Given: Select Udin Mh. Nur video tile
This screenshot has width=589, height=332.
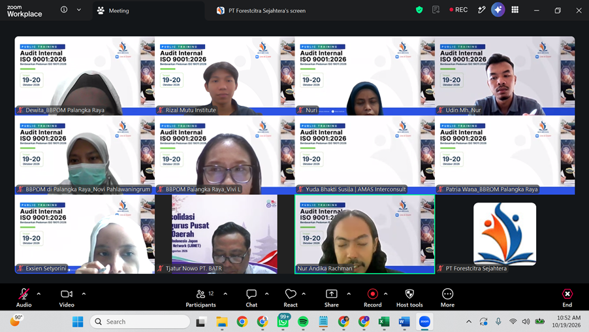Looking at the screenshot, I should [x=505, y=76].
